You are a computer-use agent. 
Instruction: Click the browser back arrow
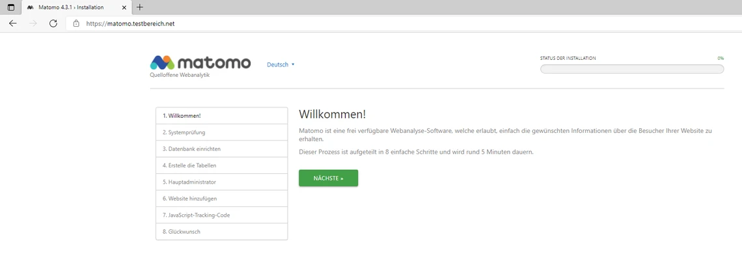12,23
